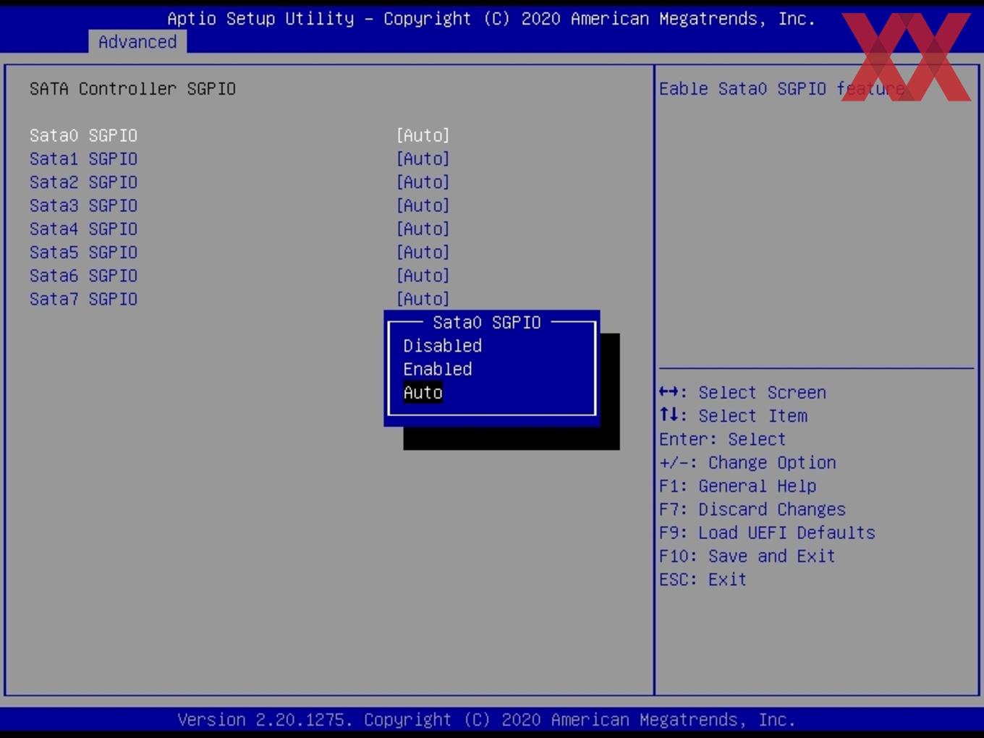Click the Select Item key hint
This screenshot has height=738, width=984.
point(733,416)
